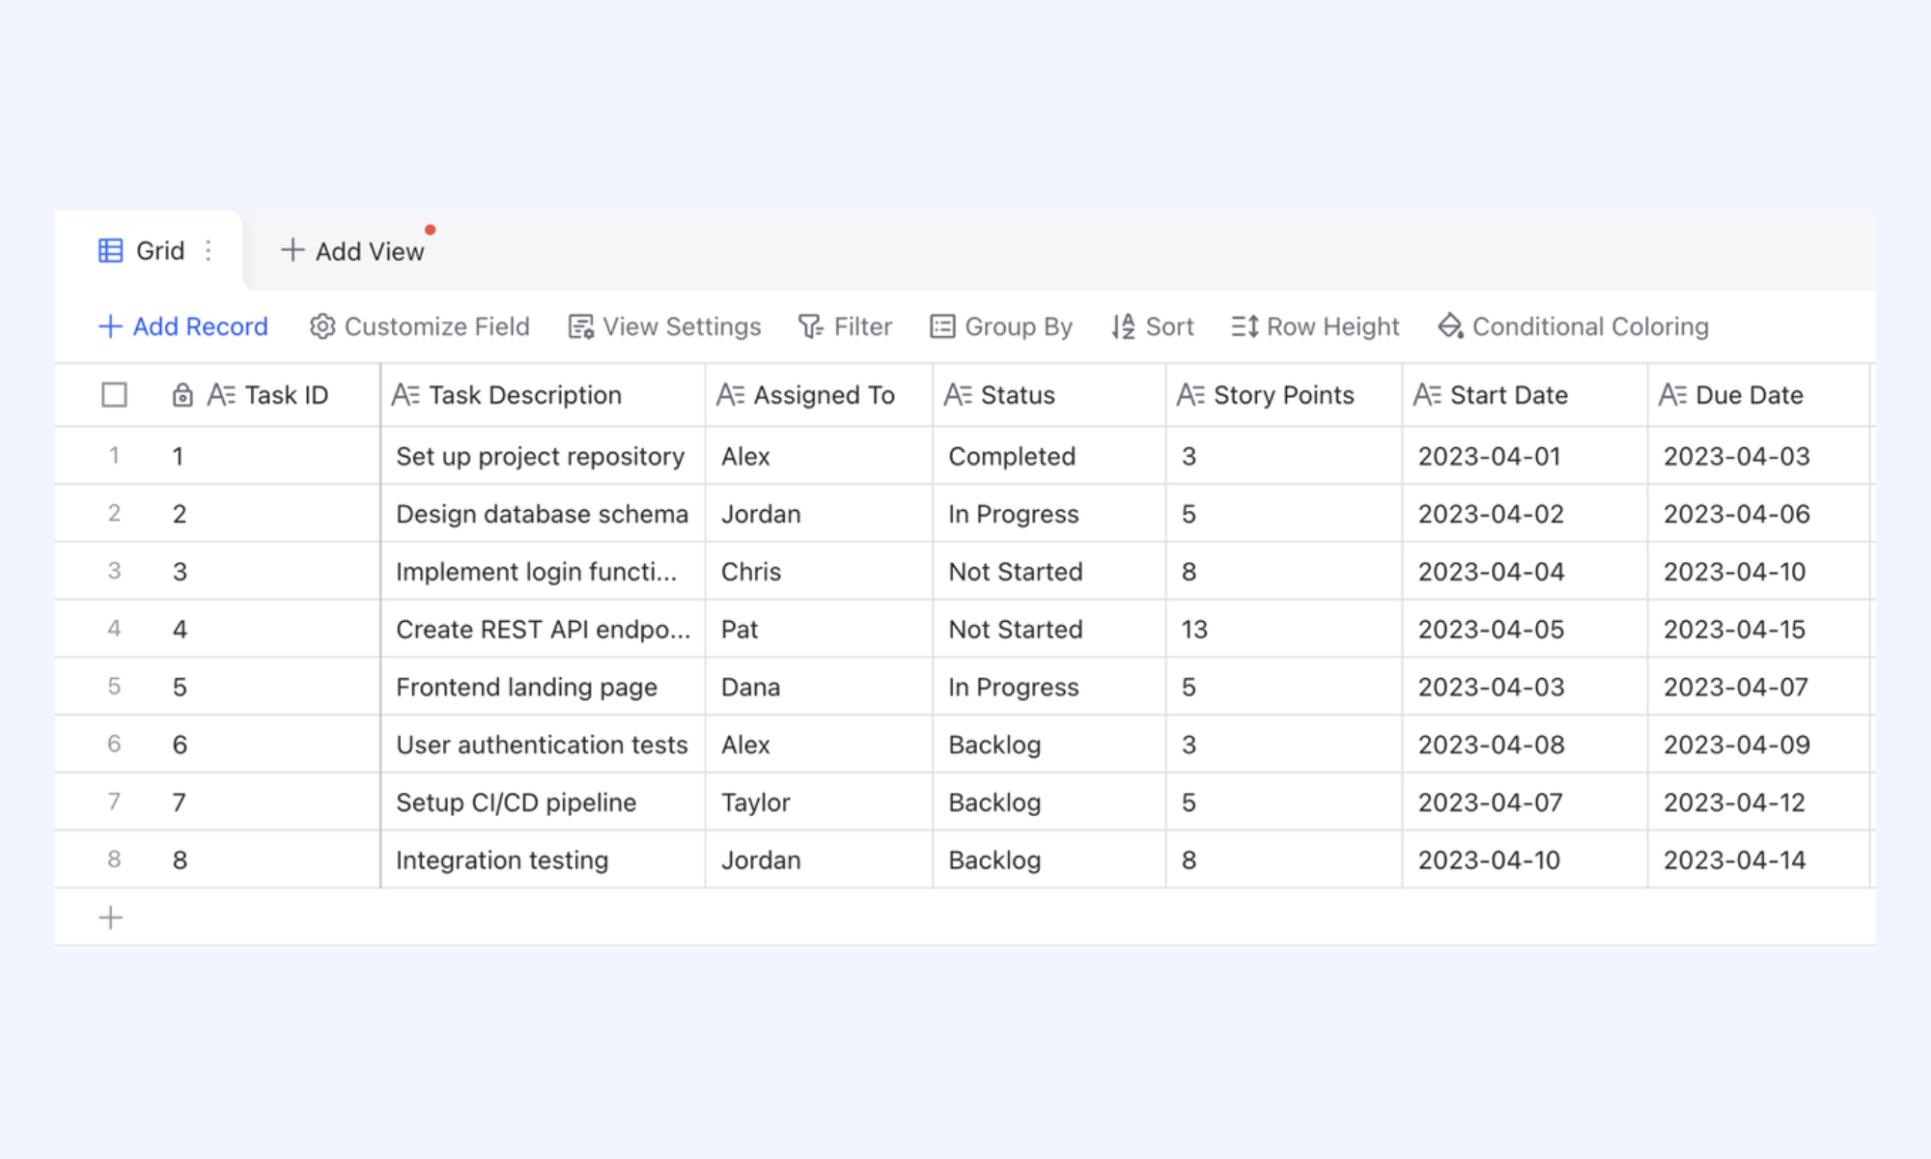Open View Settings
The width and height of the screenshot is (1931, 1159).
coord(665,326)
